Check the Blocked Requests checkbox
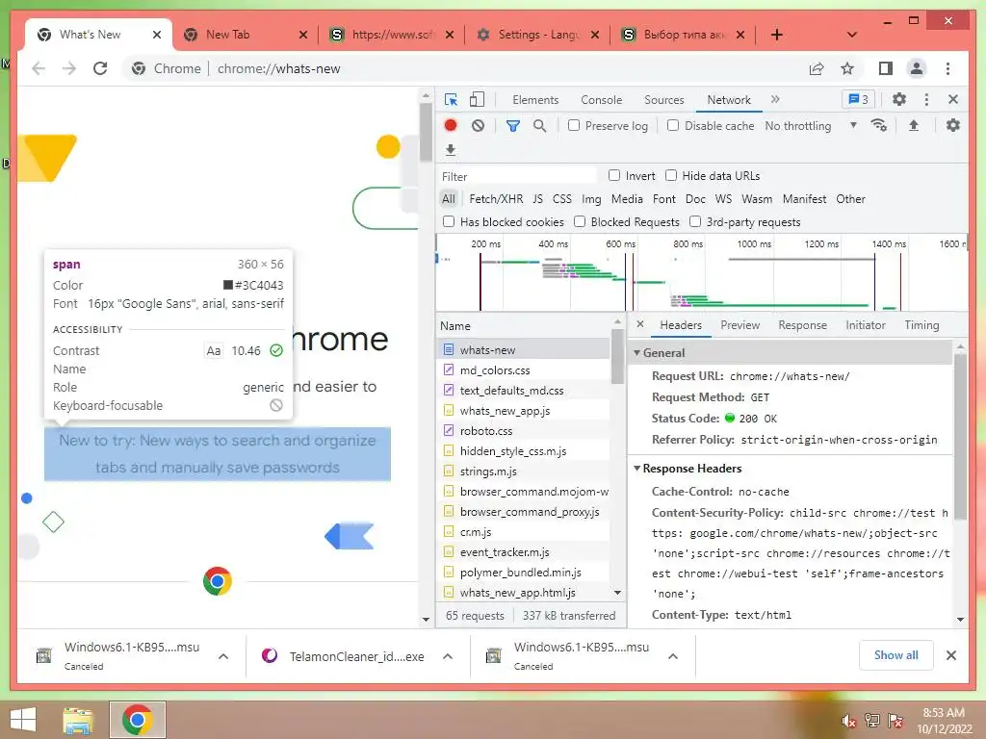The width and height of the screenshot is (986, 739). (x=580, y=221)
